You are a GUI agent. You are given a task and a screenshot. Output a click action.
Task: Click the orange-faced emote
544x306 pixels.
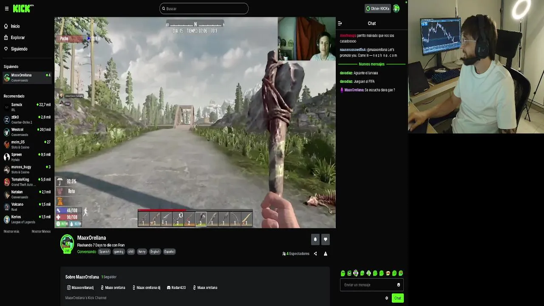pos(388,273)
